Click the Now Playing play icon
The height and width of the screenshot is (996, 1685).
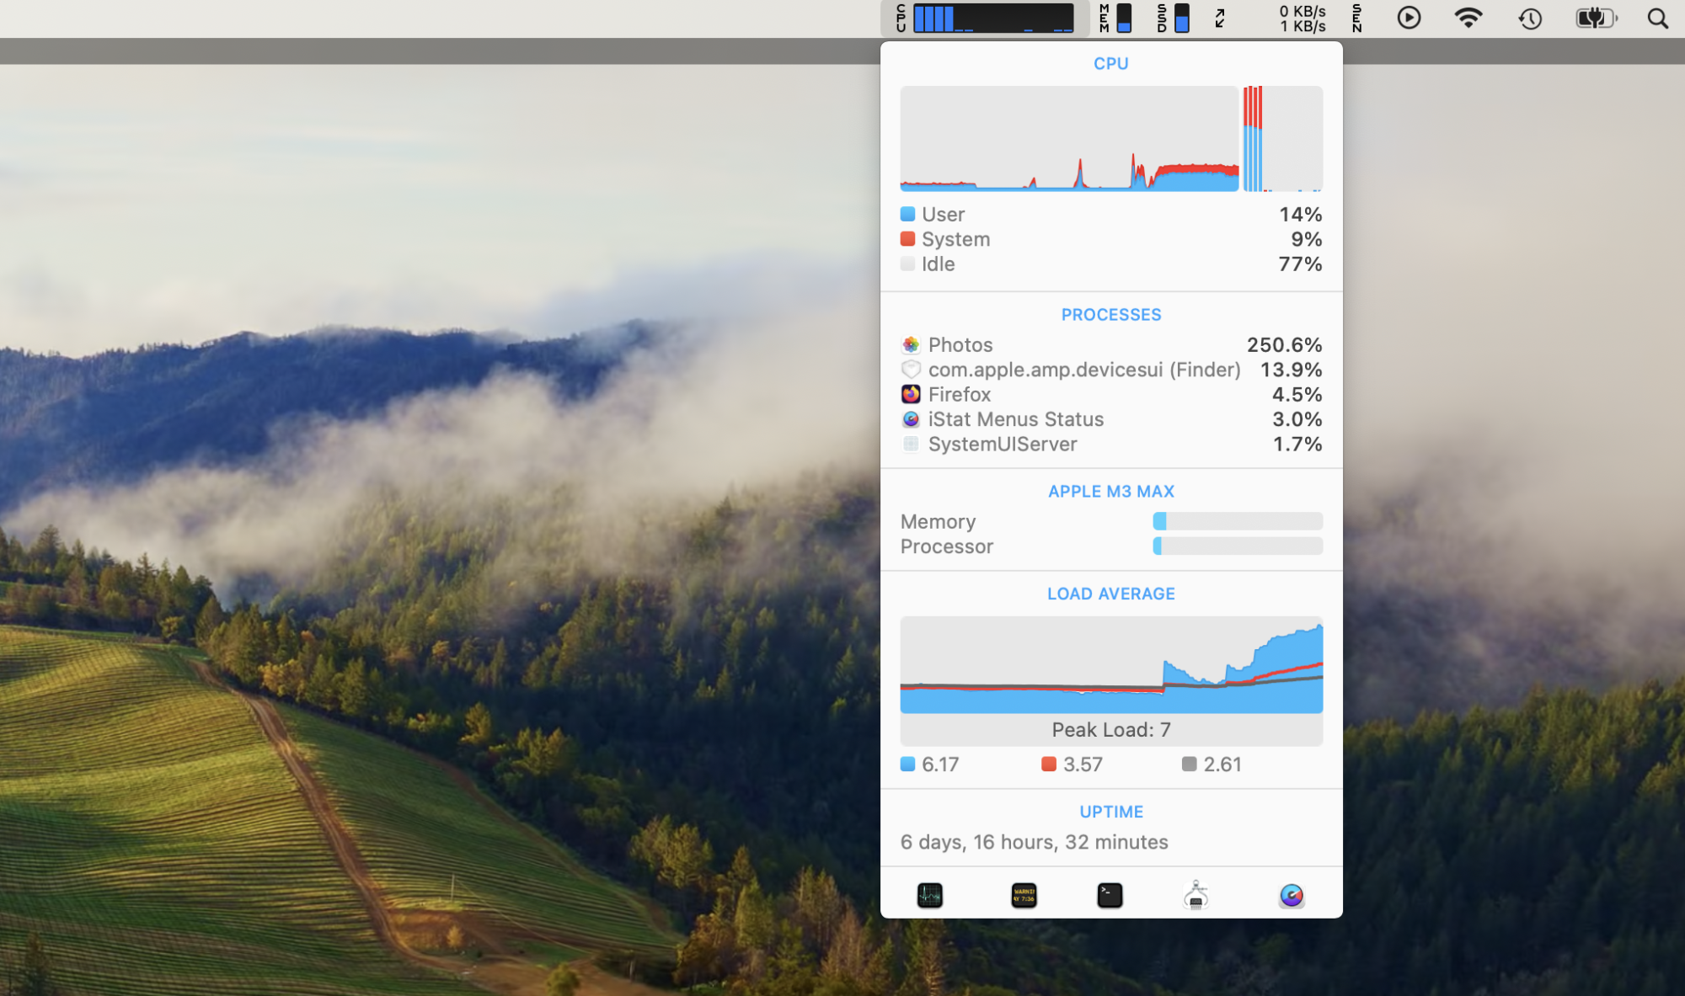coord(1409,18)
